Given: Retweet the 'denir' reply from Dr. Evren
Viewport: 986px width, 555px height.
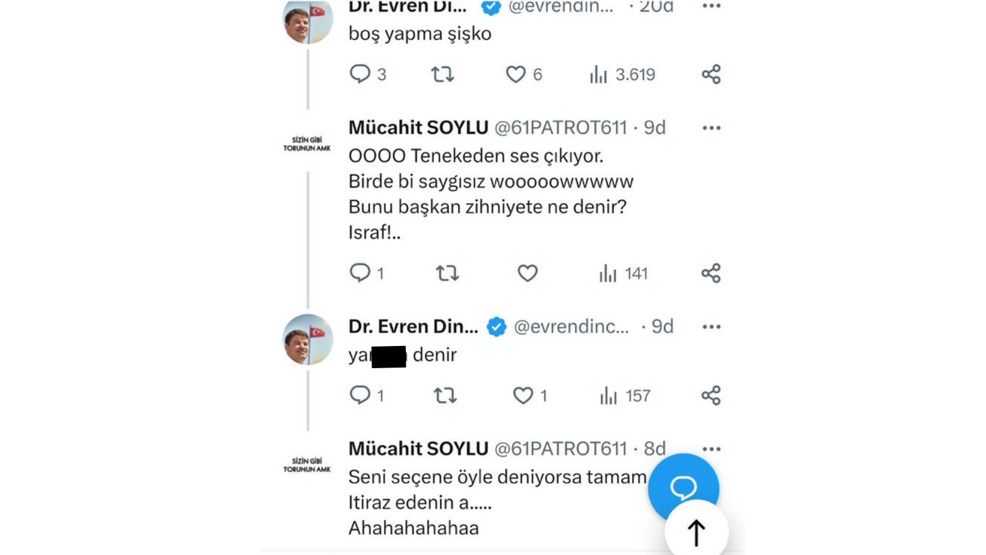Looking at the screenshot, I should tap(445, 396).
